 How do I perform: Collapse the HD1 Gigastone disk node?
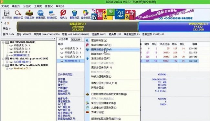tap(3, 59)
